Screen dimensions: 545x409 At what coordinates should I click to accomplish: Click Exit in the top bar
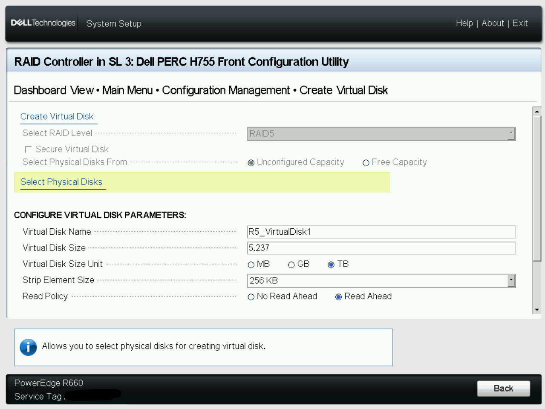click(520, 23)
